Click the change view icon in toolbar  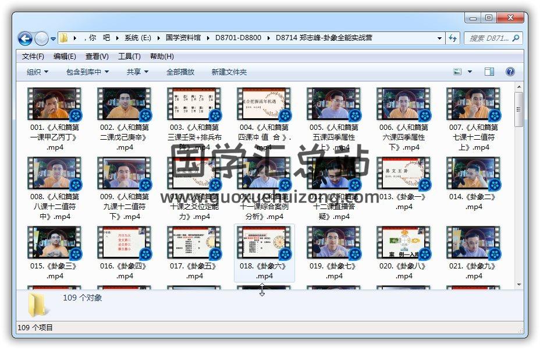click(458, 72)
